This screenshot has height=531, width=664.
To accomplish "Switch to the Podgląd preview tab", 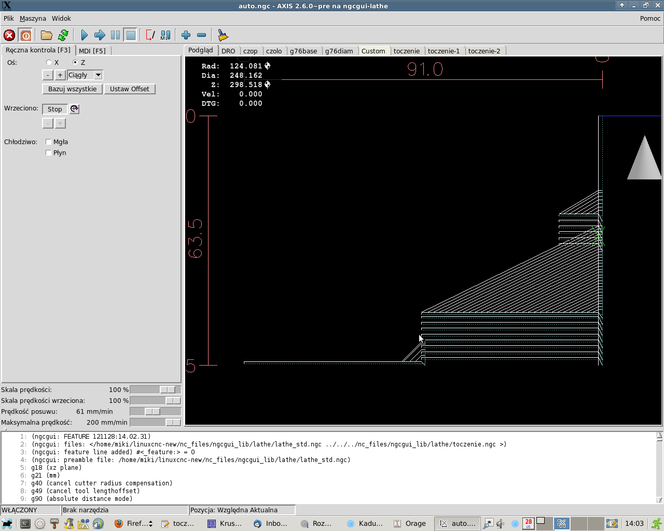I will point(201,50).
